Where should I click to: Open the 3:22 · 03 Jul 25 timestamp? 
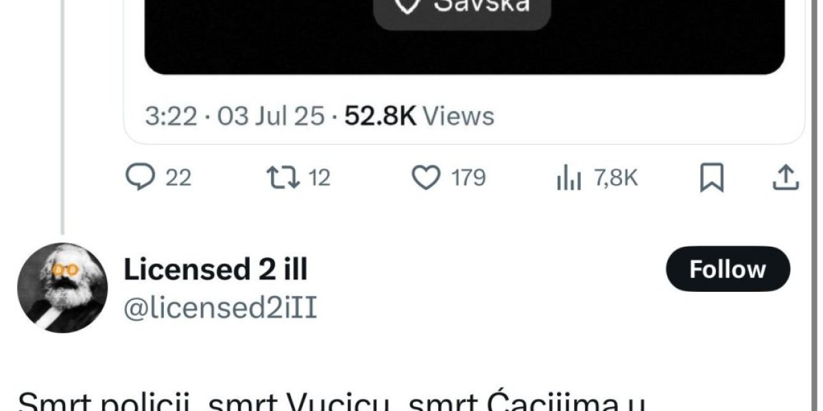click(x=235, y=116)
